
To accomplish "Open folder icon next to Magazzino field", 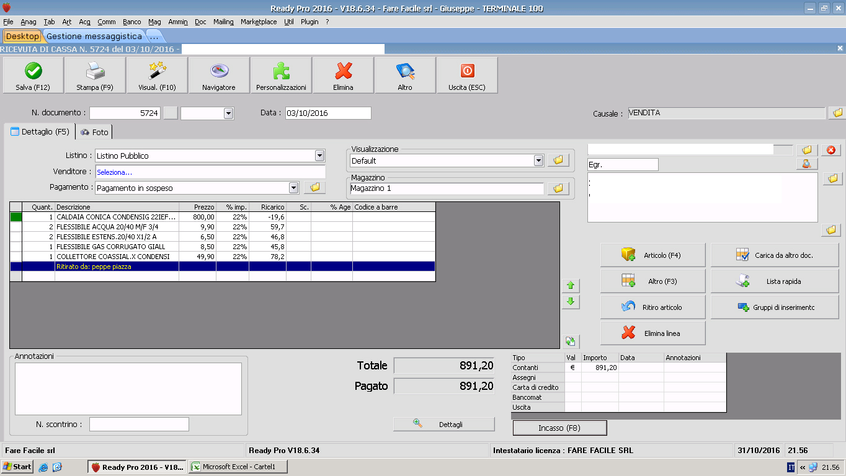I will coord(558,188).
